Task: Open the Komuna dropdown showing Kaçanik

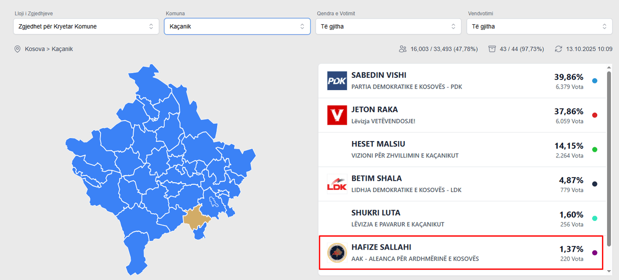Action: tap(237, 26)
